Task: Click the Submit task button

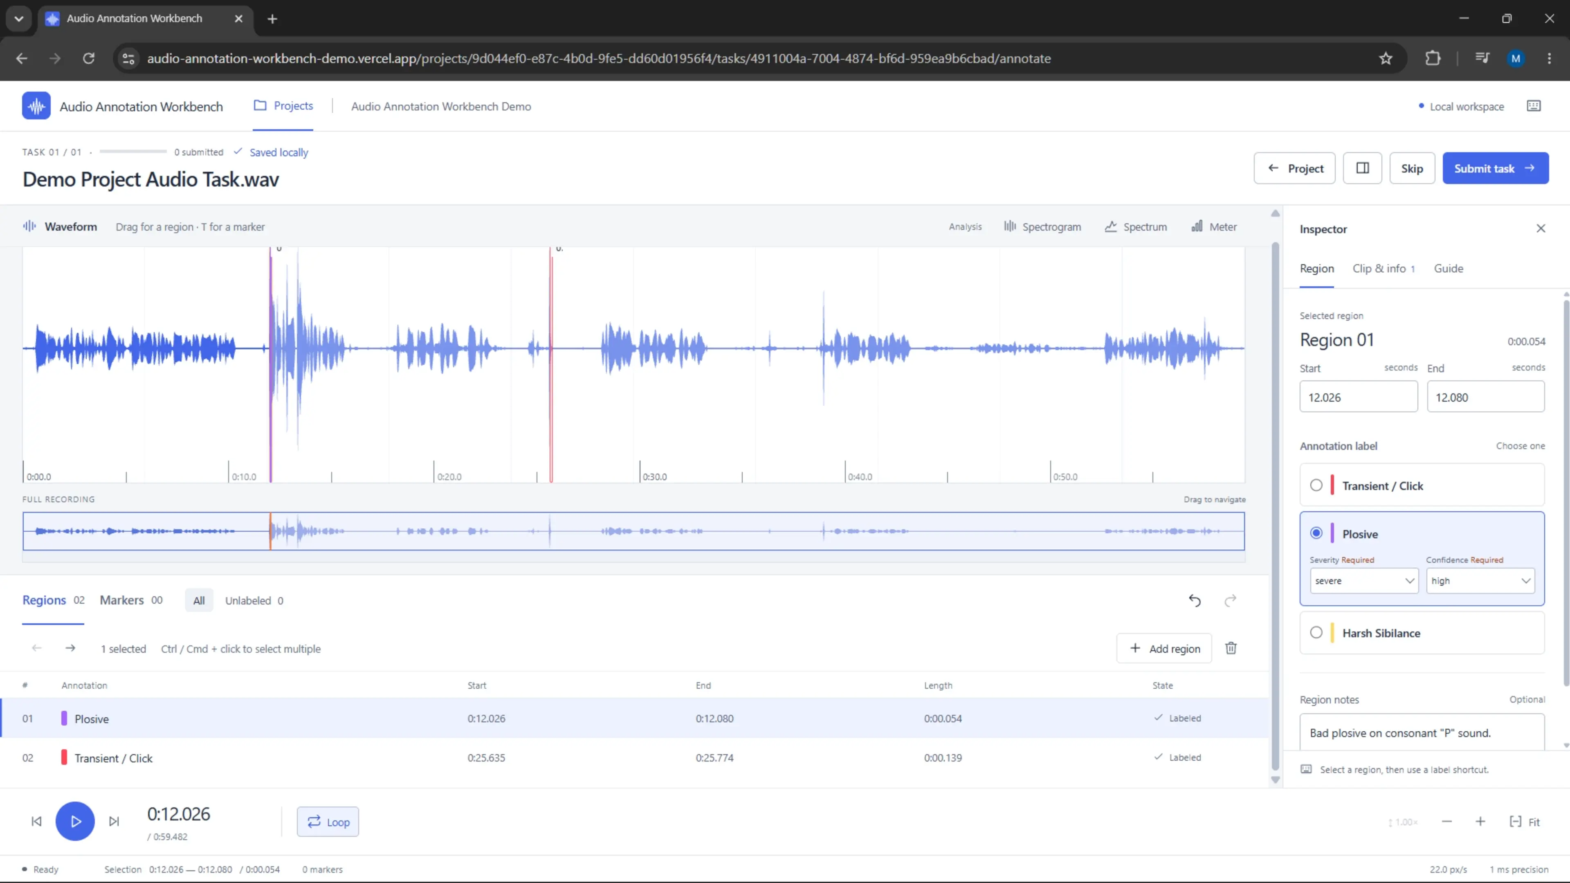Action: pos(1496,168)
